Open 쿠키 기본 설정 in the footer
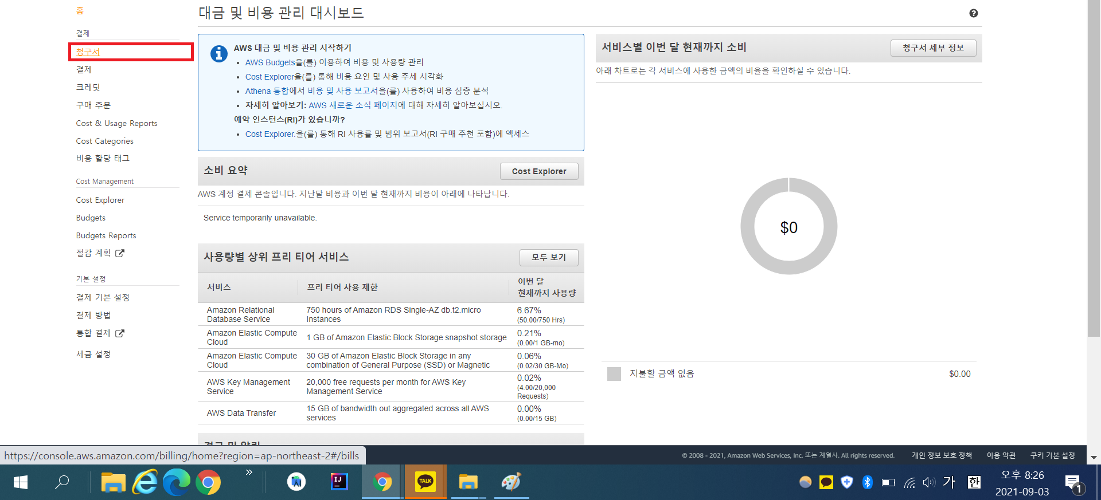Image resolution: width=1101 pixels, height=500 pixels. 1053,455
